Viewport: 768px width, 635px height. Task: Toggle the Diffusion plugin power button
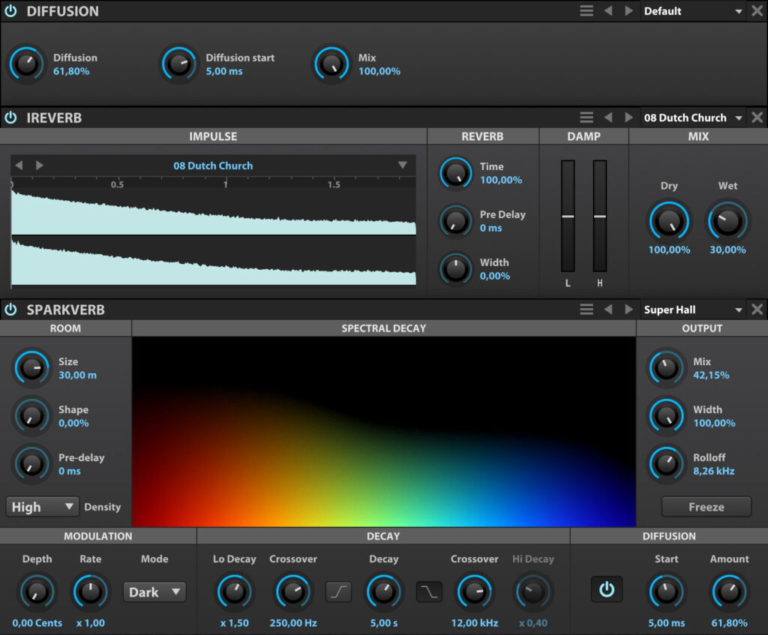[10, 10]
